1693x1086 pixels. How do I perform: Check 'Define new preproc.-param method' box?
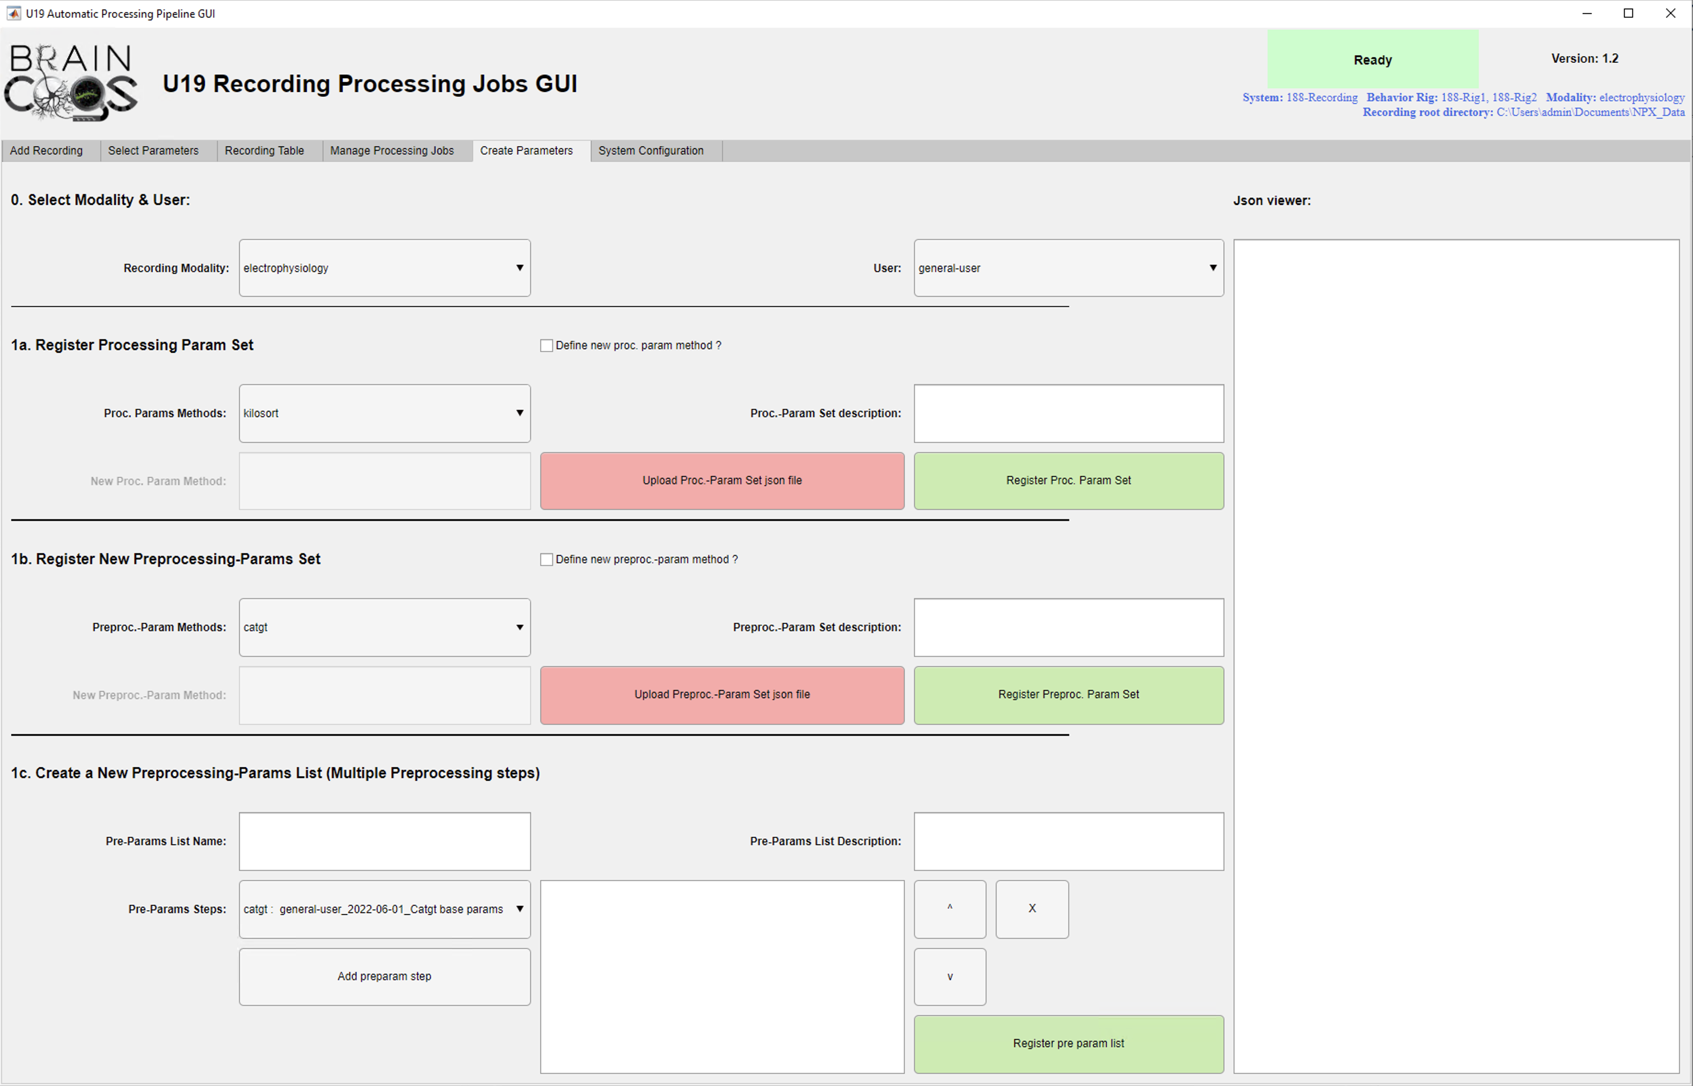click(547, 559)
